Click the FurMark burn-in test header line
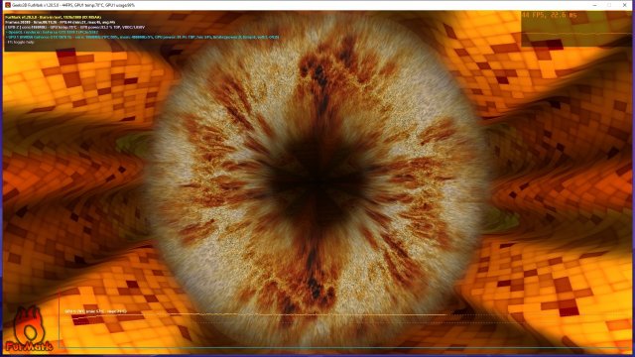The image size is (635, 357). [x=53, y=18]
